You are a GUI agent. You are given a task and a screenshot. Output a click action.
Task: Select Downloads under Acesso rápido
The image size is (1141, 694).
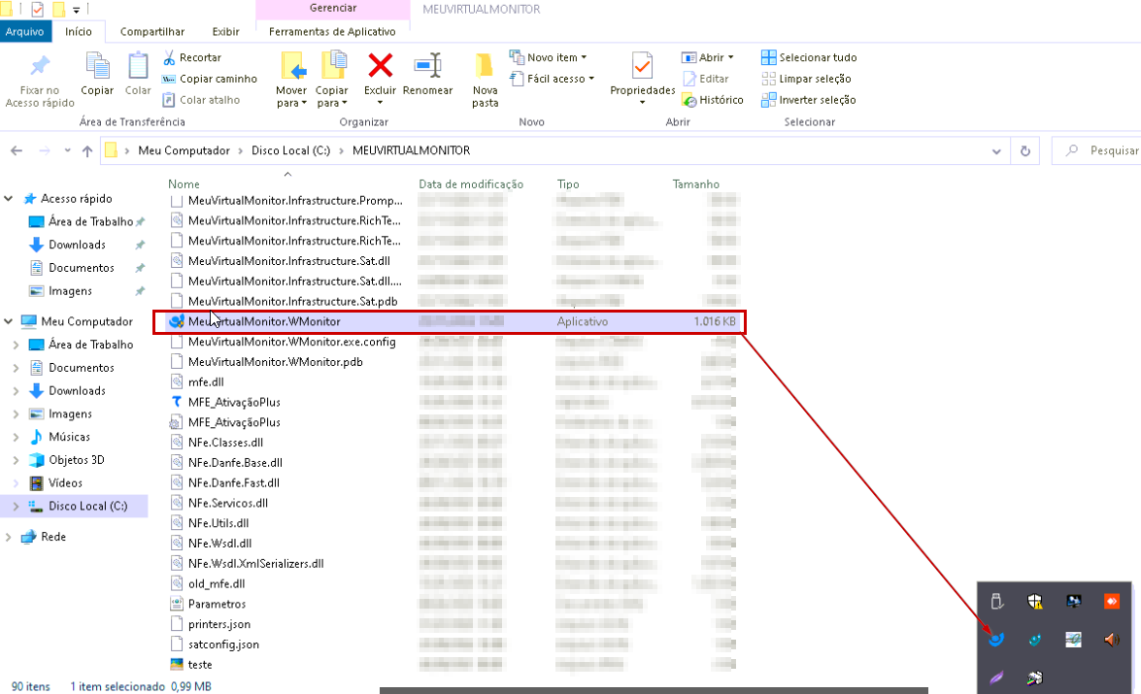(x=77, y=246)
